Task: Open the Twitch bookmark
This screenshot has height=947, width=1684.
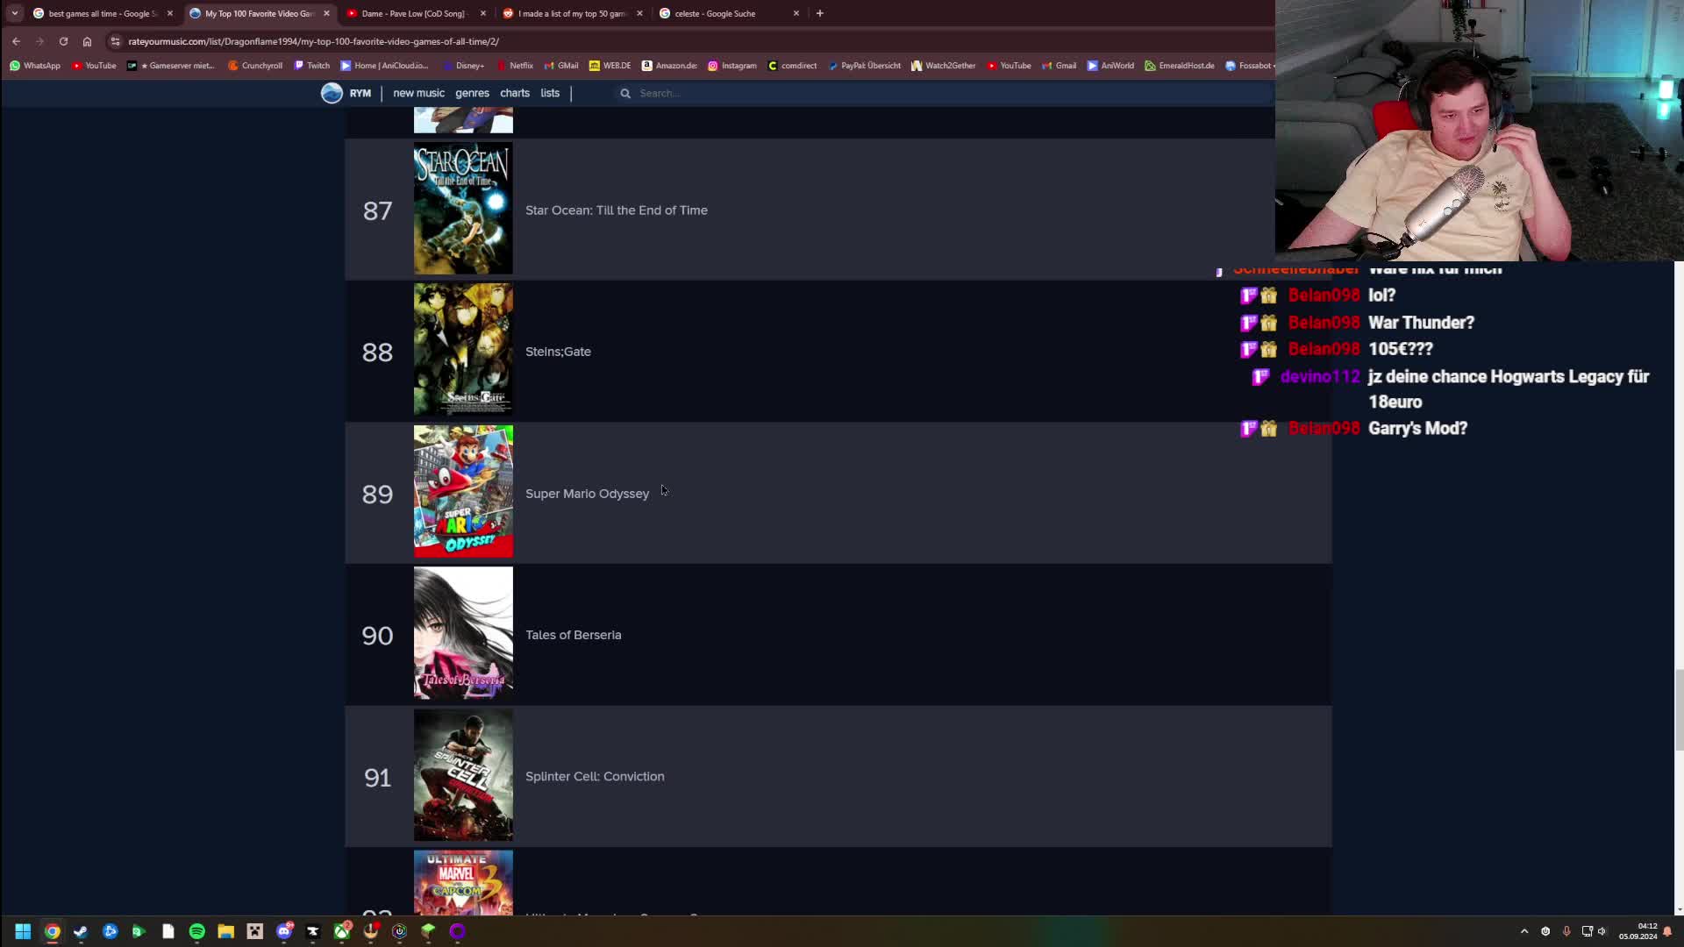Action: pos(312,66)
